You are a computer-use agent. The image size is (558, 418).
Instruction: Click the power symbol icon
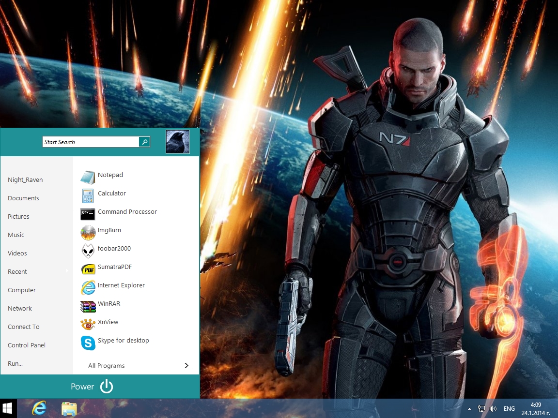[107, 387]
